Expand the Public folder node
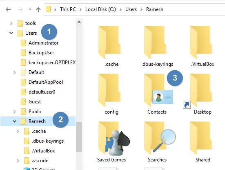This screenshot has height=170, width=225. click(x=14, y=112)
